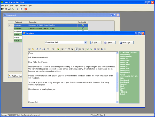The image size is (155, 117).
Task: Open the Documents menu
Action: (x=23, y=5)
